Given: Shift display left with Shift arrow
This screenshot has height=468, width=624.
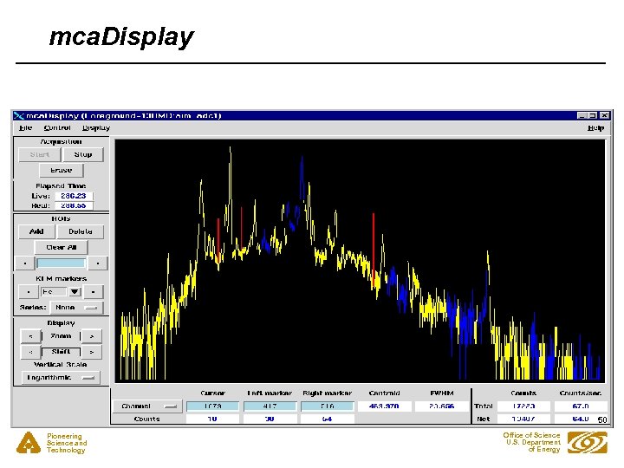Looking at the screenshot, I should point(30,352).
